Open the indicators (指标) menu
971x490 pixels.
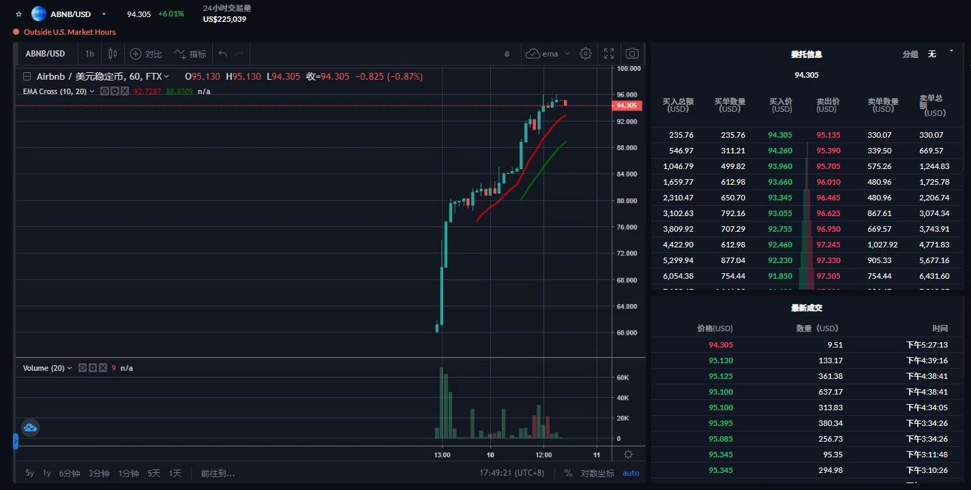[x=190, y=54]
